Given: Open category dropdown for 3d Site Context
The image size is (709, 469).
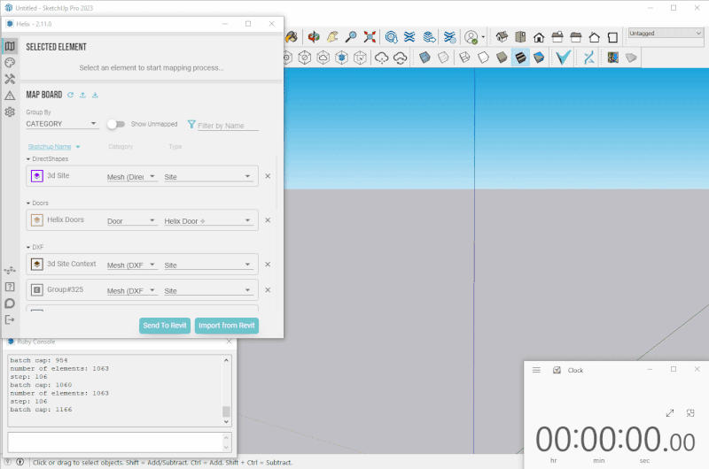Looking at the screenshot, I should click(131, 265).
